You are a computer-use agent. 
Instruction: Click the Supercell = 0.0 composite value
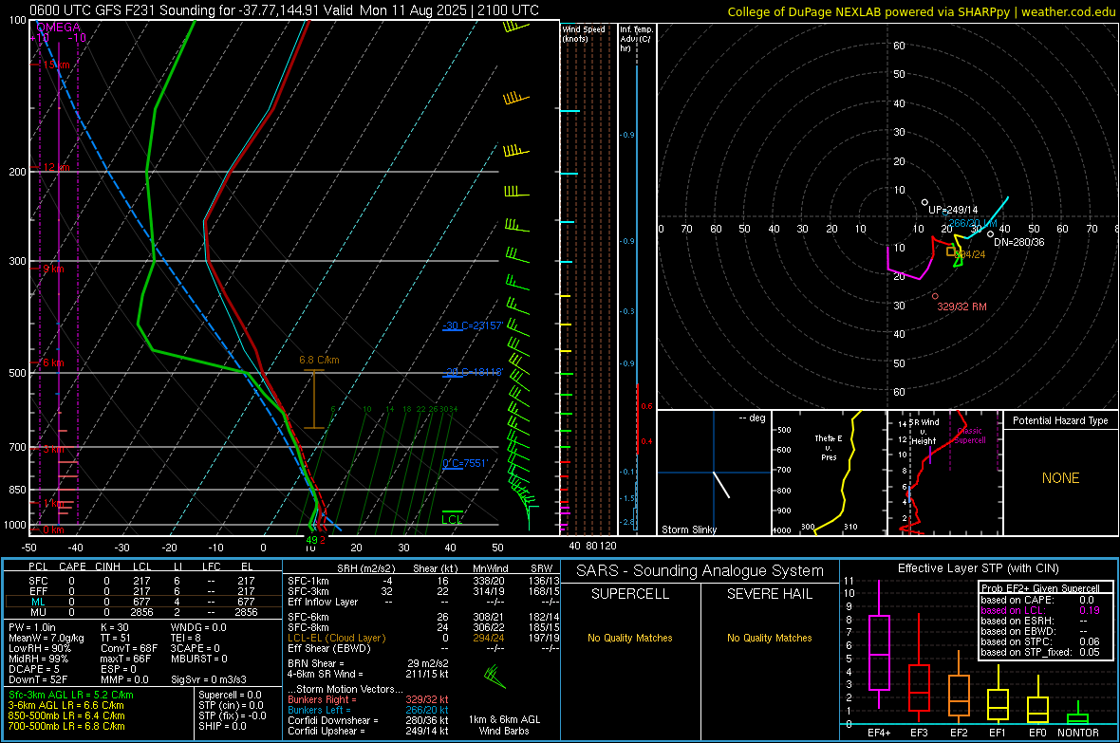click(x=230, y=695)
